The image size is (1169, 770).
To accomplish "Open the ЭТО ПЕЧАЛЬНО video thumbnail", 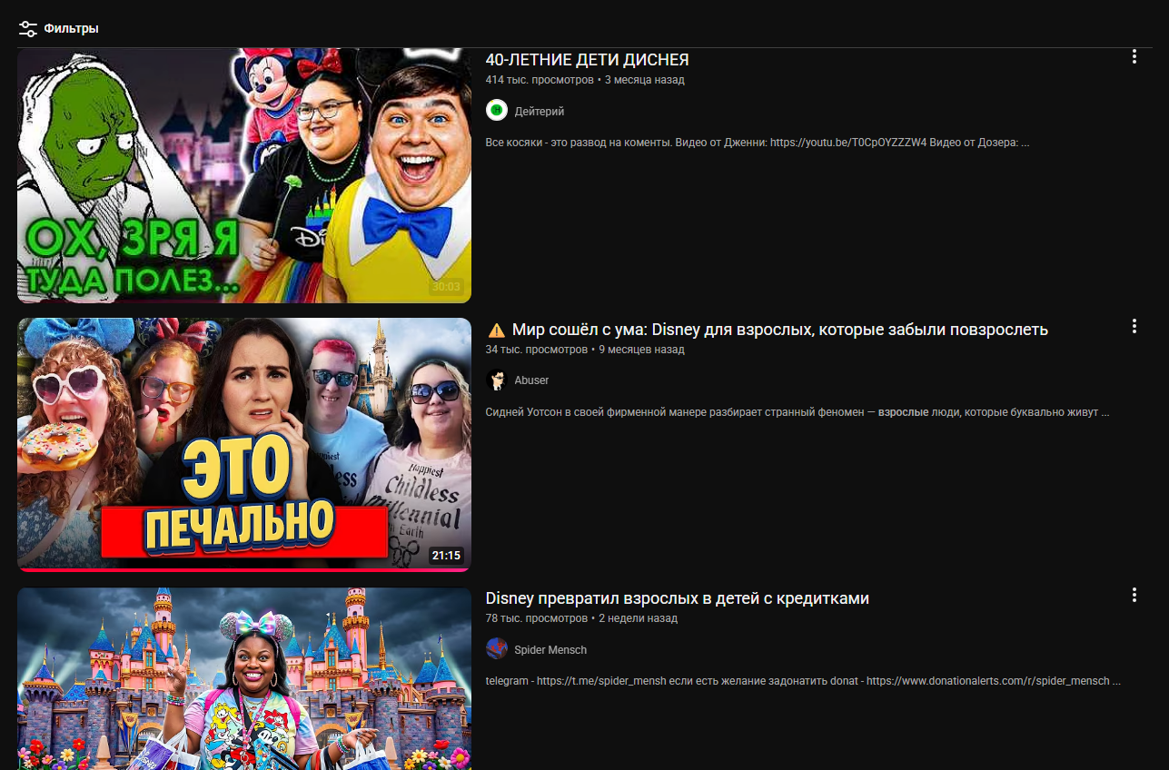I will coord(244,444).
